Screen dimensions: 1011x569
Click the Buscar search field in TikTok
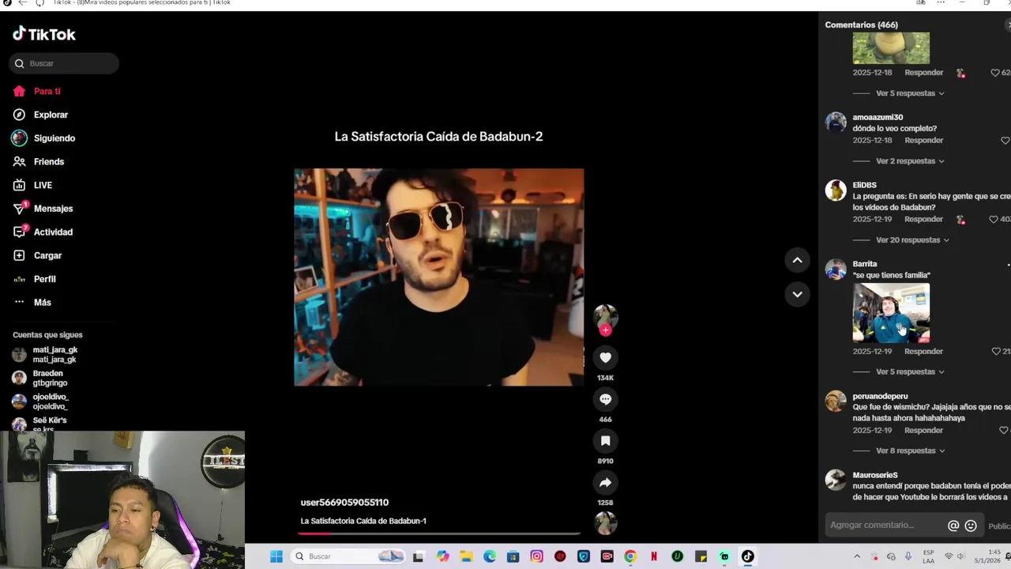[x=64, y=63]
